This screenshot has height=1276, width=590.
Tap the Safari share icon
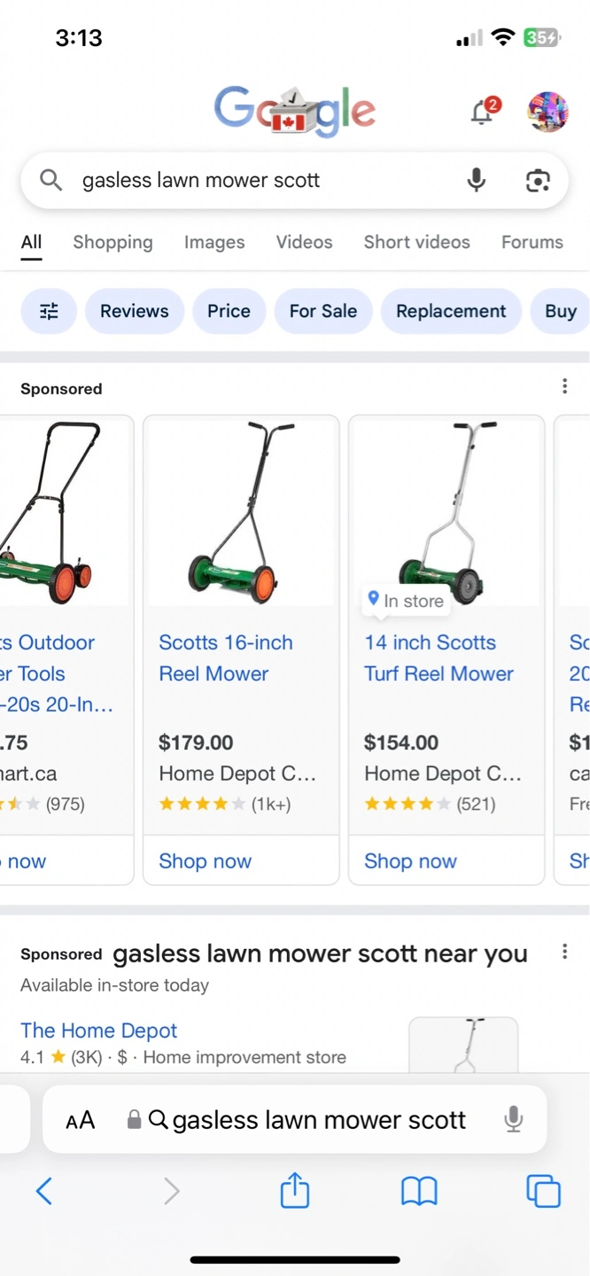[x=294, y=1191]
